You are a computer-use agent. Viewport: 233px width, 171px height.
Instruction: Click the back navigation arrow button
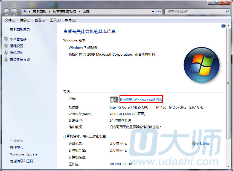coord(7,12)
